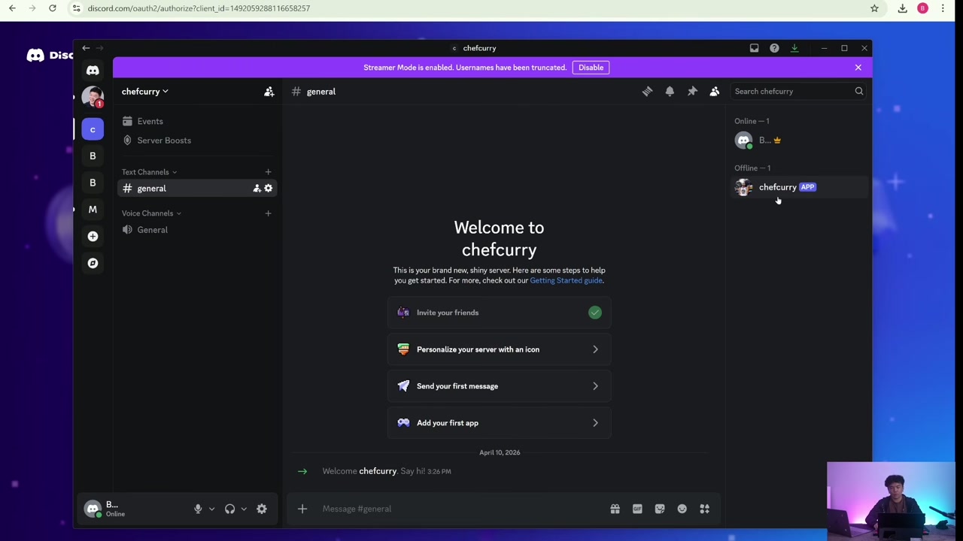The height and width of the screenshot is (541, 963).
Task: Open the GIF picker
Action: (x=637, y=509)
